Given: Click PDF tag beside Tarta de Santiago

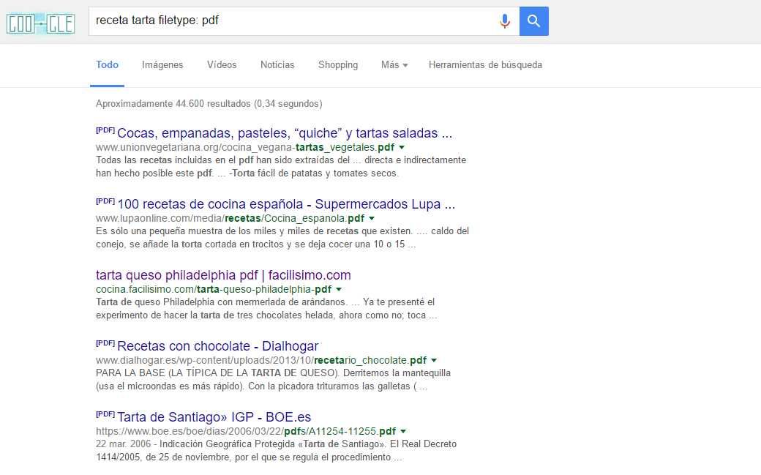Looking at the screenshot, I should click(105, 414).
